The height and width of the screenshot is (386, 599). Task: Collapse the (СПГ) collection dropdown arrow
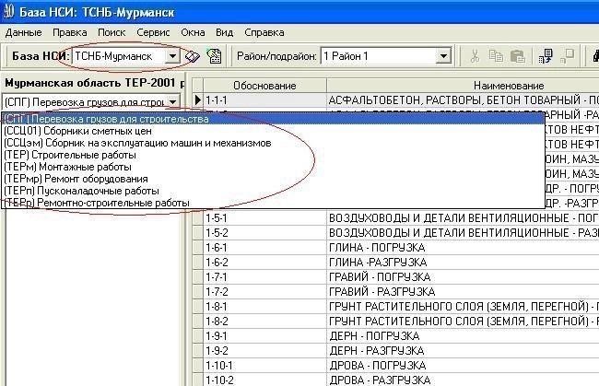click(172, 102)
